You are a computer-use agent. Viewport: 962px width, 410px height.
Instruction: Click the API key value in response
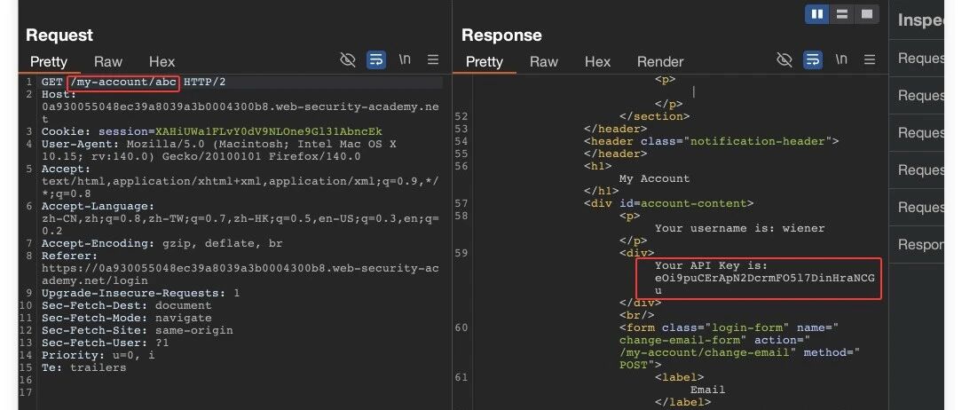click(x=764, y=284)
